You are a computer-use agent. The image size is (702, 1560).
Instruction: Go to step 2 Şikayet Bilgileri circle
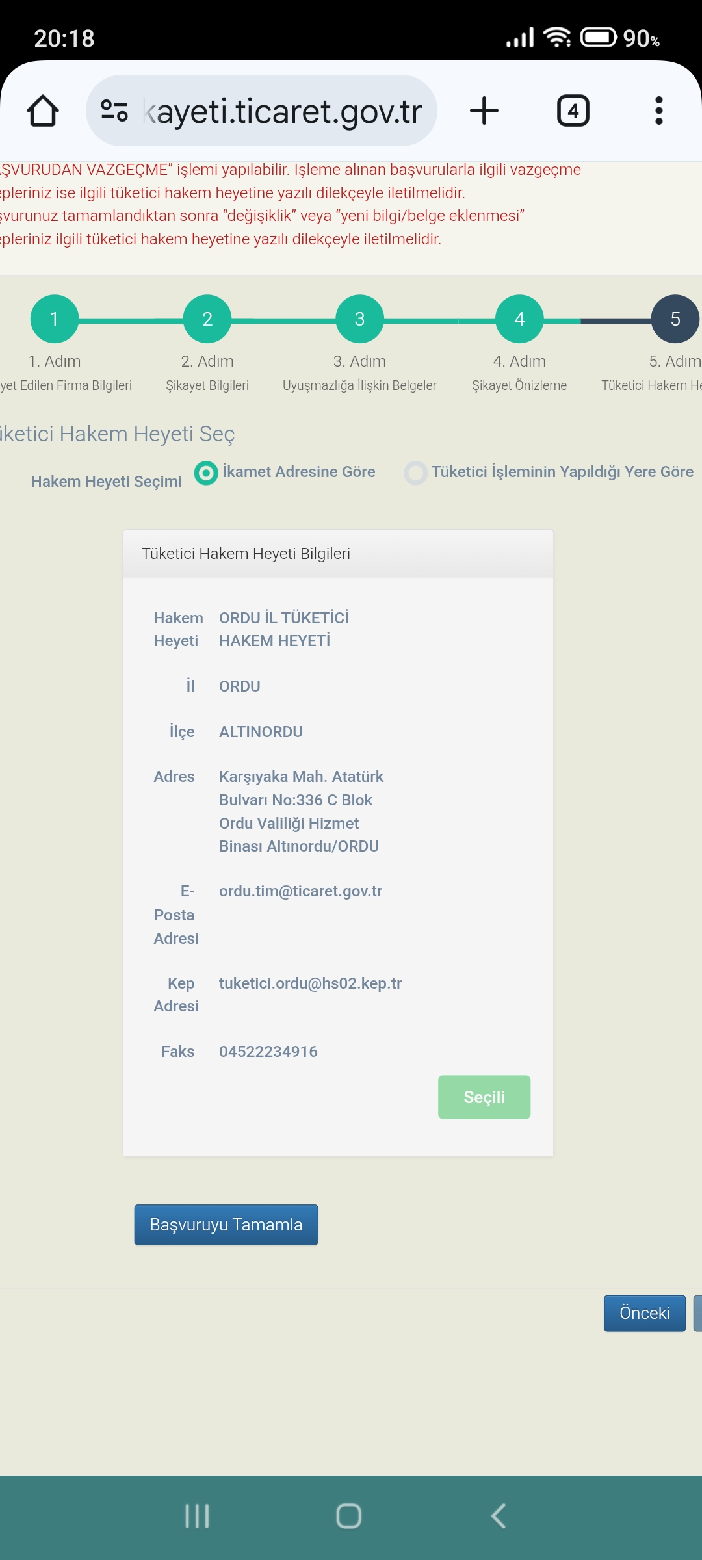(x=207, y=318)
